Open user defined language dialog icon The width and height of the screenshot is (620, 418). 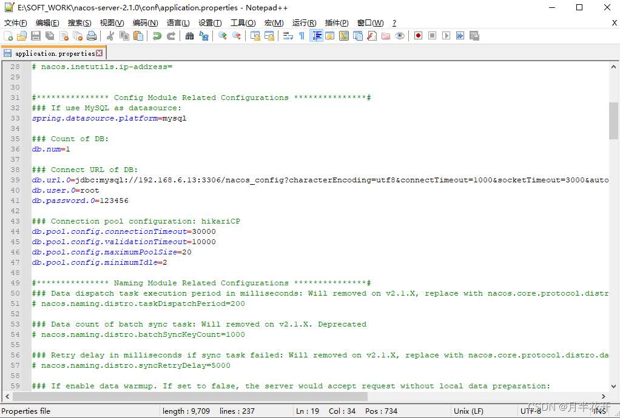tap(330, 36)
